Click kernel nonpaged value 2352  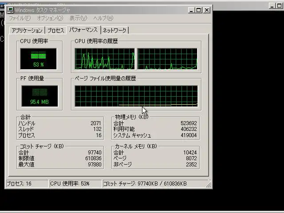(191, 165)
